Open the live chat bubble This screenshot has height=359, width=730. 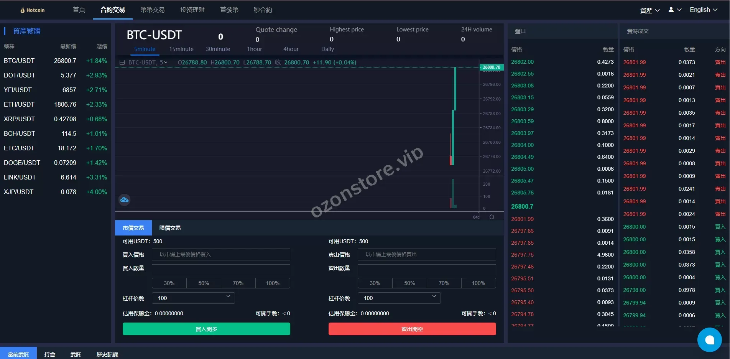point(709,340)
